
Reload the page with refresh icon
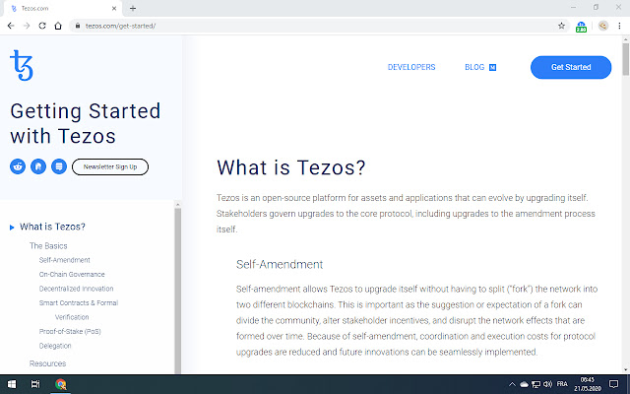tap(42, 26)
